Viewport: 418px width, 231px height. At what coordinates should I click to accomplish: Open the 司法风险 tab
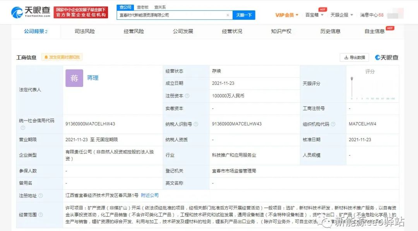(85, 31)
